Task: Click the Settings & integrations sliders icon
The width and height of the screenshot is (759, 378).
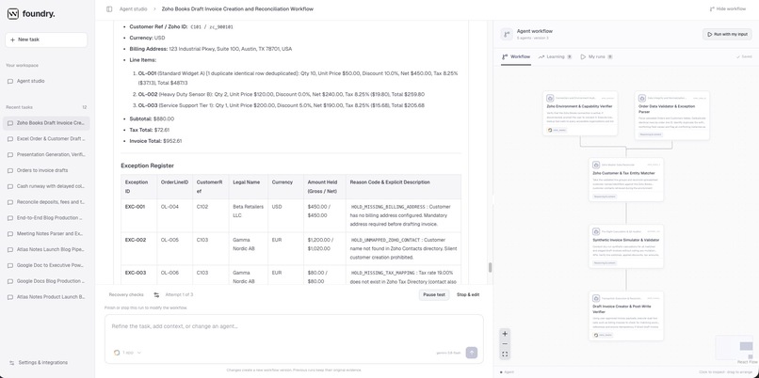Action: pos(11,363)
